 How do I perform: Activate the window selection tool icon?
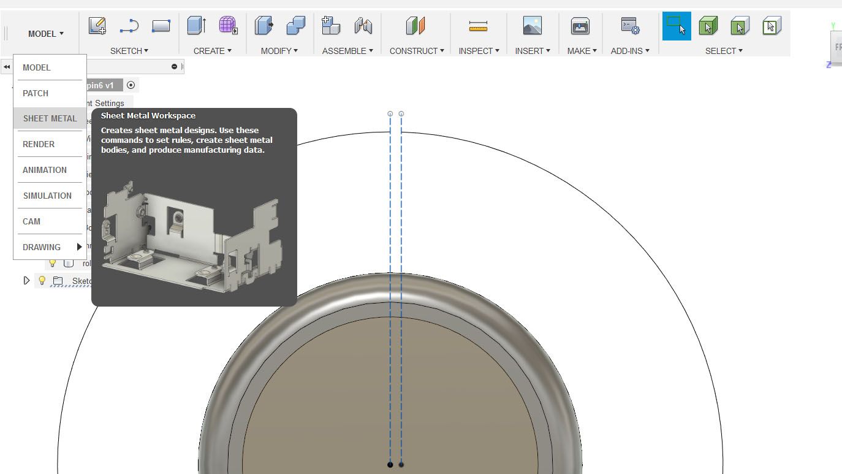click(x=677, y=26)
